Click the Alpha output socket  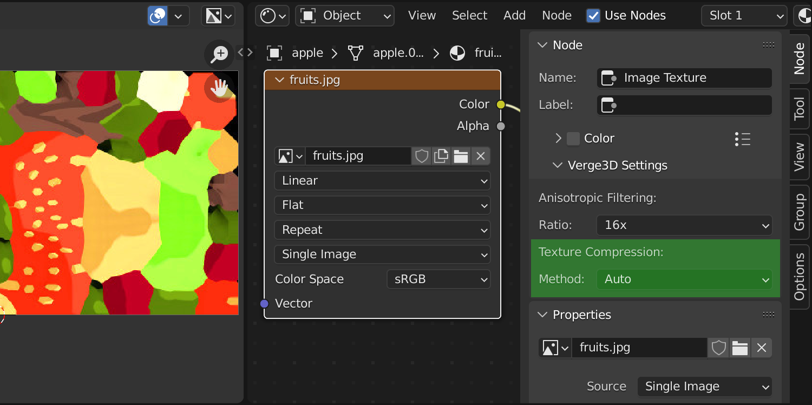pyautogui.click(x=501, y=126)
